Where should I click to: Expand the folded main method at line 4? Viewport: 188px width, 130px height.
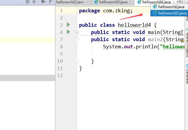coord(77,32)
